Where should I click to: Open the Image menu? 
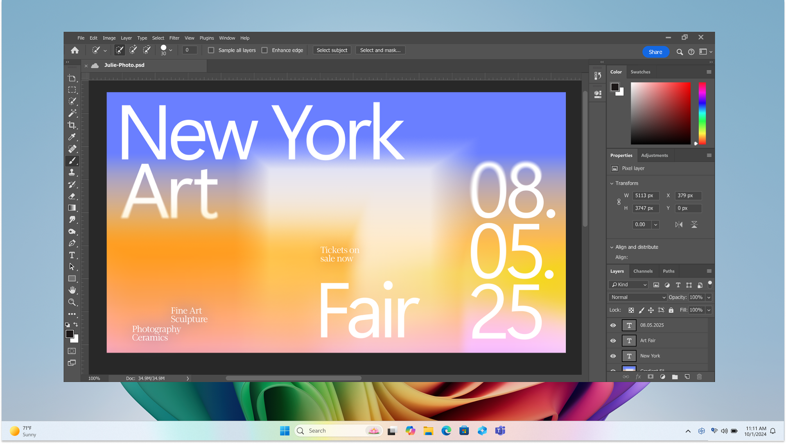tap(109, 38)
